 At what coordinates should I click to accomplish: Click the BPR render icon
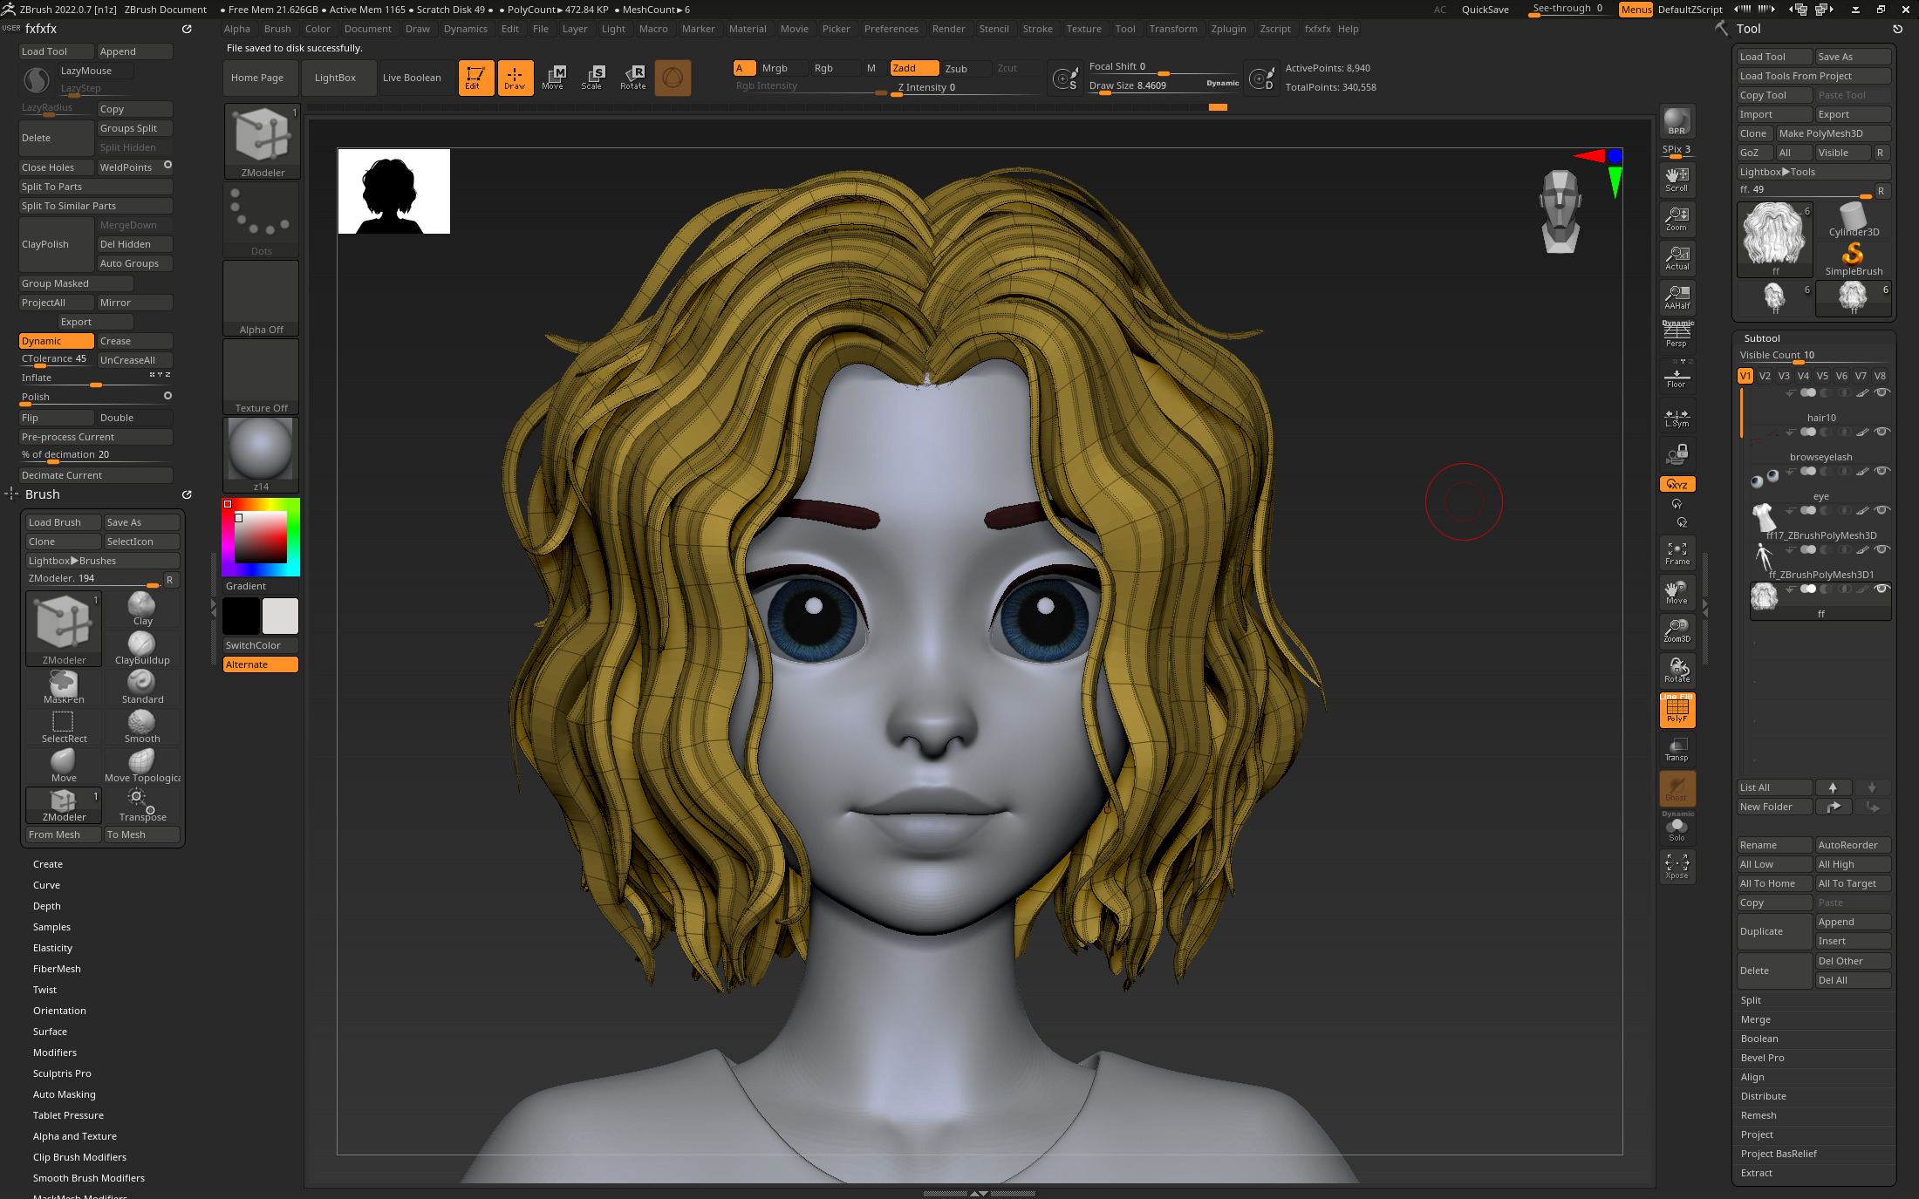[1677, 121]
